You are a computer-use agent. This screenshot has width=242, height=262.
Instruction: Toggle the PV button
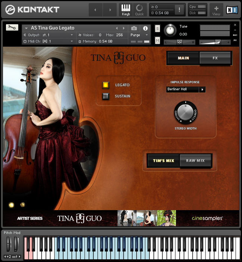(235, 40)
